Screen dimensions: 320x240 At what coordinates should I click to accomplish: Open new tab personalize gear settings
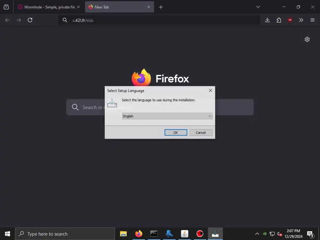[307, 39]
